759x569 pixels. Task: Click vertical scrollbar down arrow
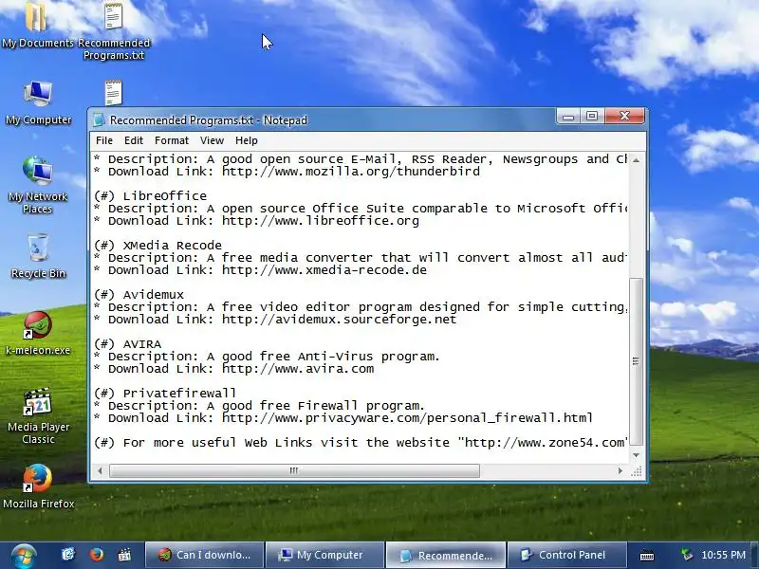tap(636, 455)
